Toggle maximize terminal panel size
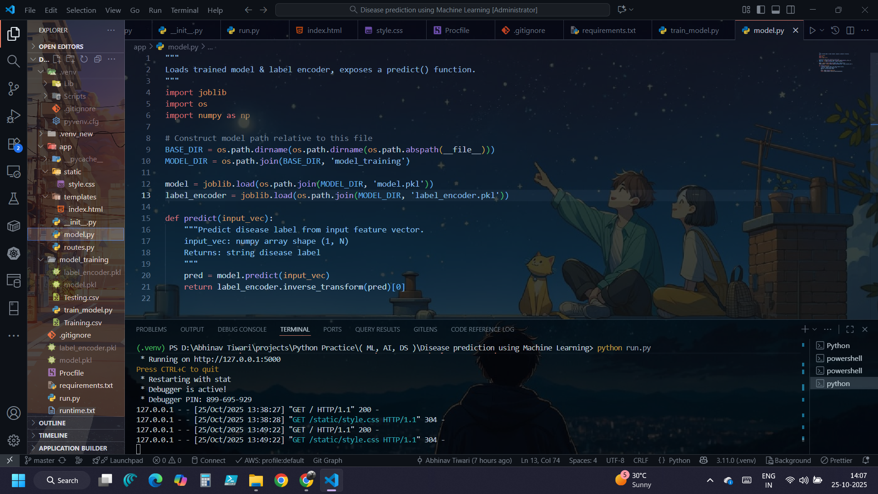 coord(850,329)
